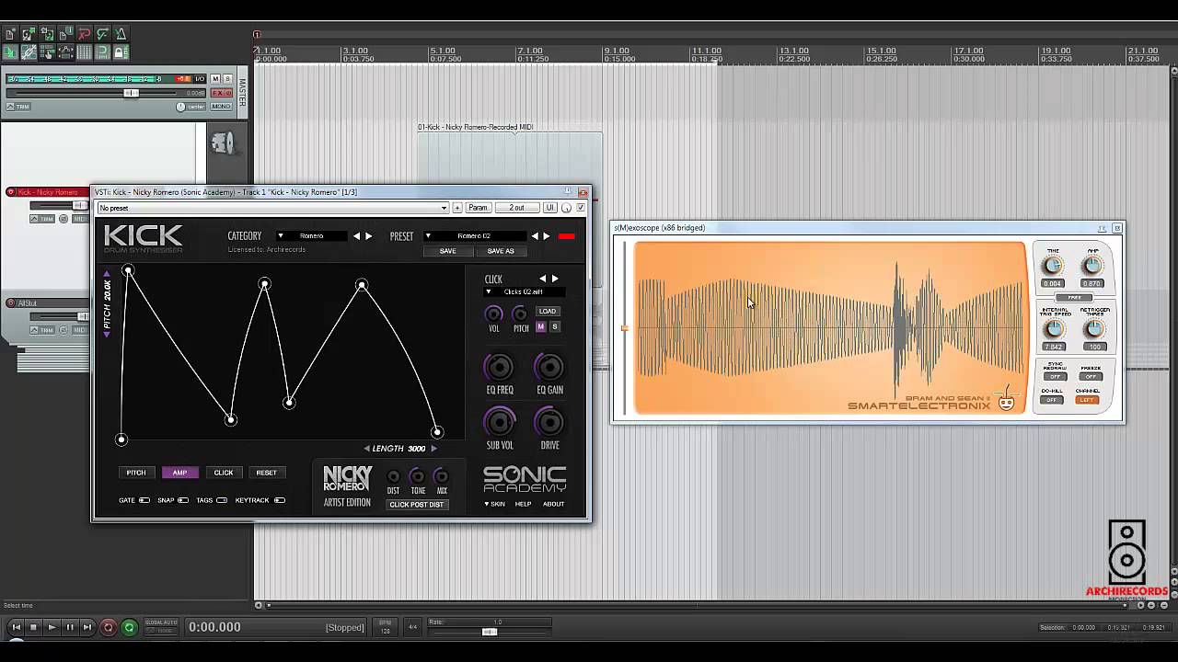This screenshot has width=1178, height=662.
Task: Toggle click solo S button in Kick
Action: tap(555, 326)
